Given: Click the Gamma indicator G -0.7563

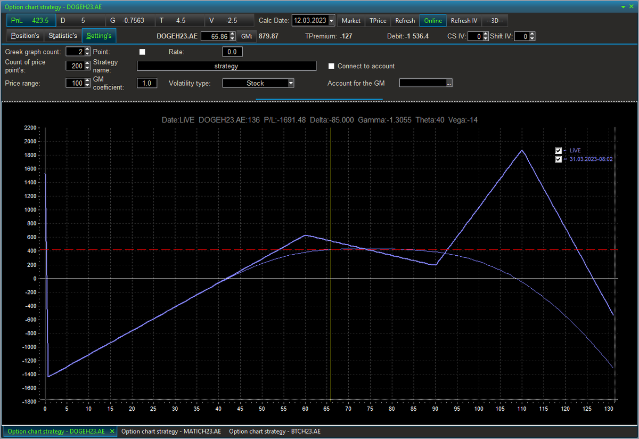Looking at the screenshot, I should click(129, 20).
